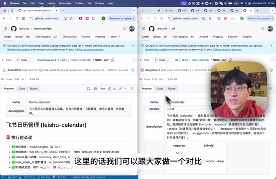Screen dimensions: 276x179
Task: Dismiss the Copilot notice in openclaw-lark window
Action: [133, 46]
